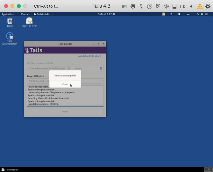Open the system power menu

click(x=208, y=14)
